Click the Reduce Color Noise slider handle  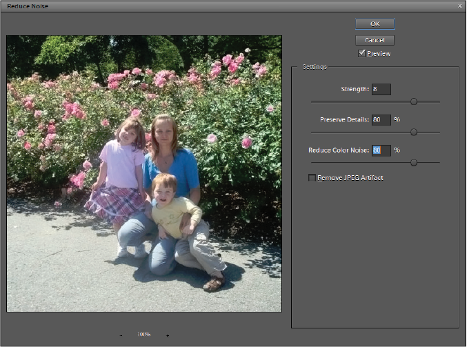(414, 163)
